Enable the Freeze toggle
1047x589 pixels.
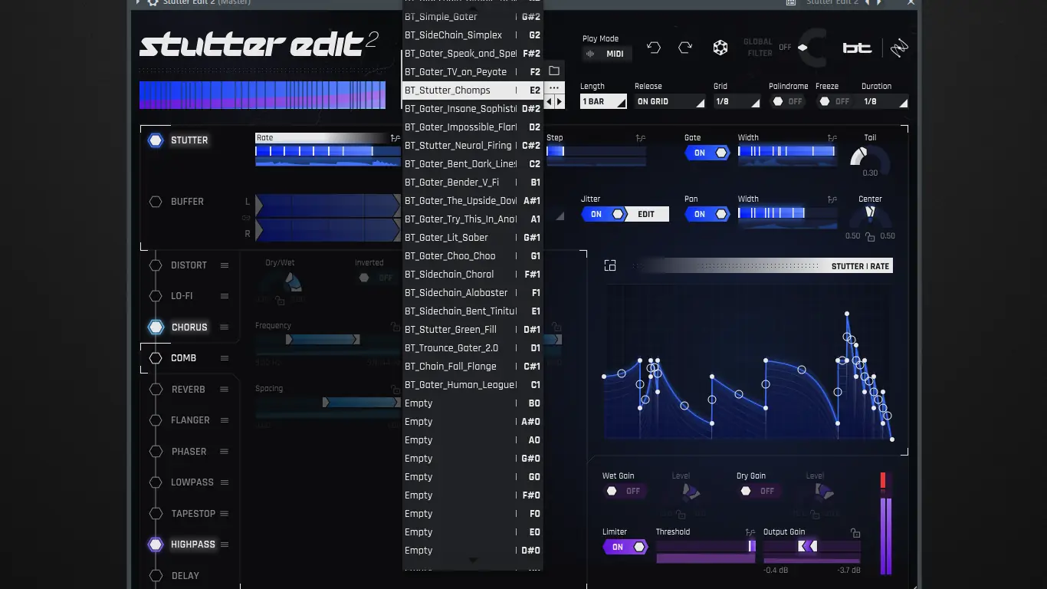pyautogui.click(x=833, y=101)
